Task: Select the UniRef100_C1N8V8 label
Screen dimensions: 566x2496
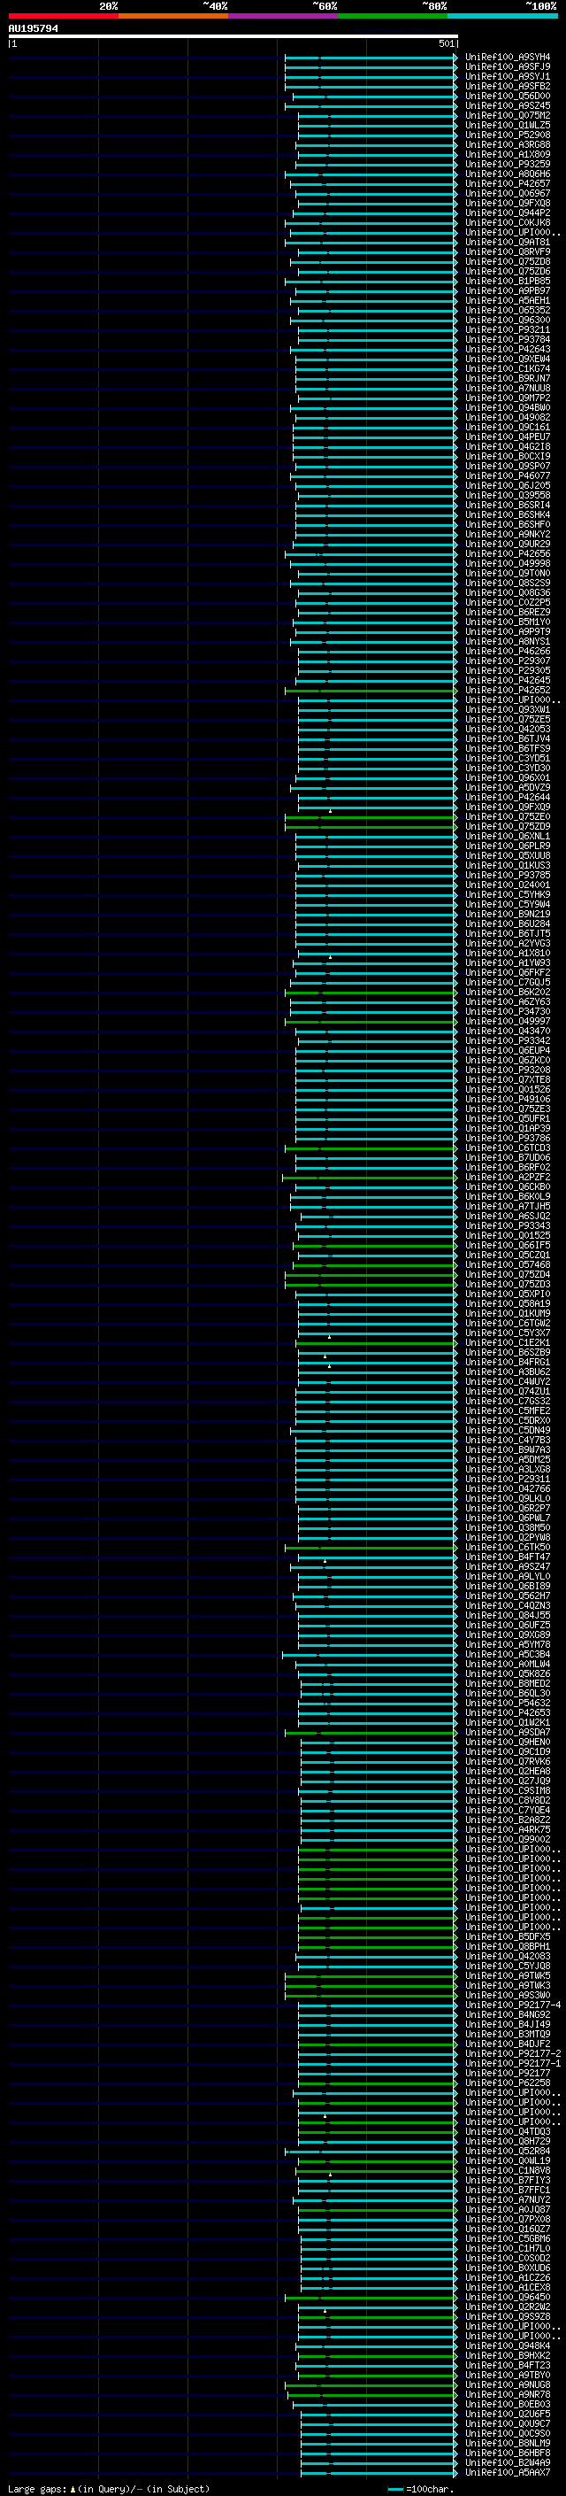Action: (x=507, y=2169)
